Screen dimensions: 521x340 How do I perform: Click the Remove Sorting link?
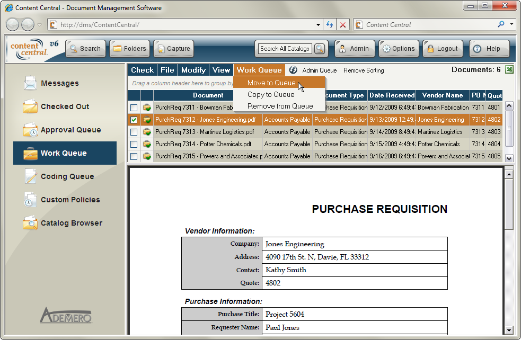364,70
